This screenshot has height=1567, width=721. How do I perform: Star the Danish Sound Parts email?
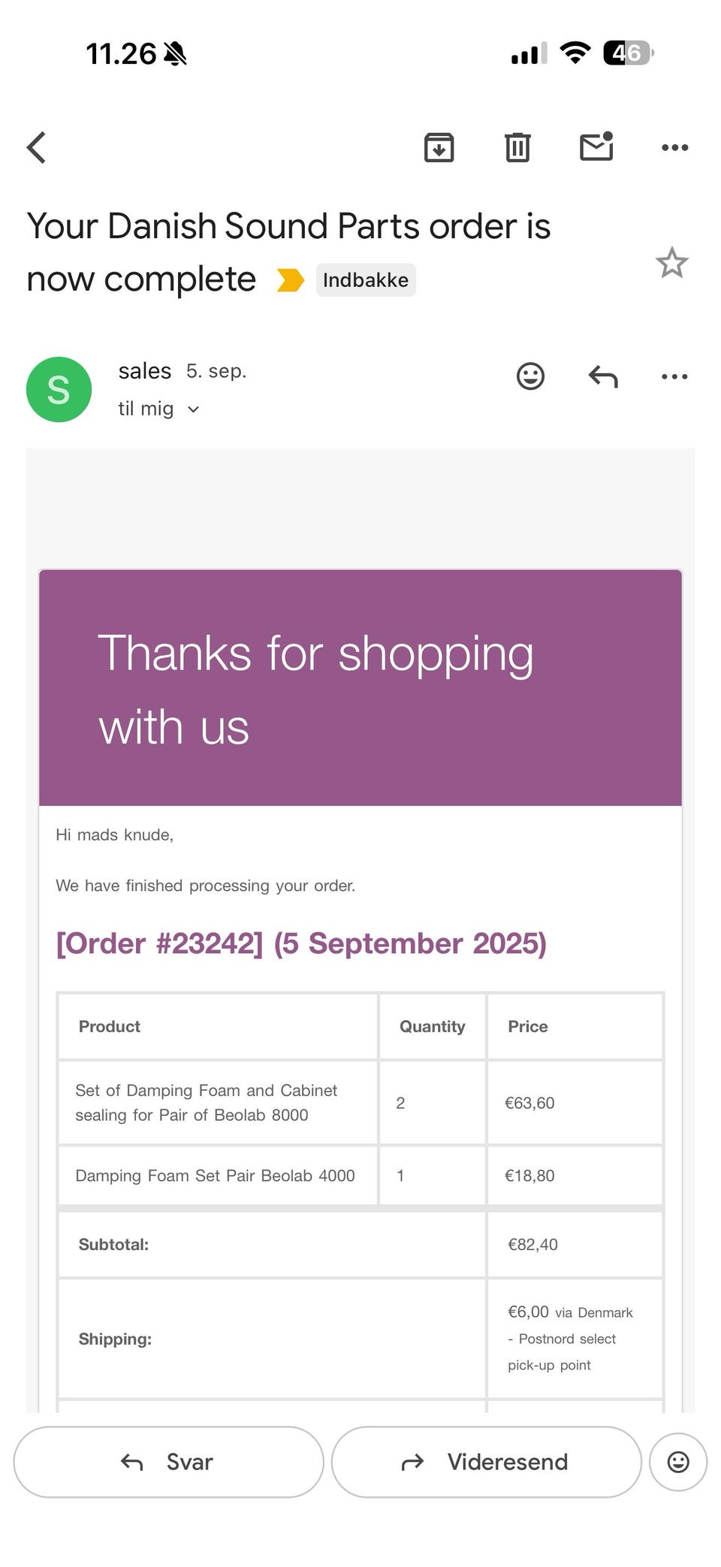point(671,263)
